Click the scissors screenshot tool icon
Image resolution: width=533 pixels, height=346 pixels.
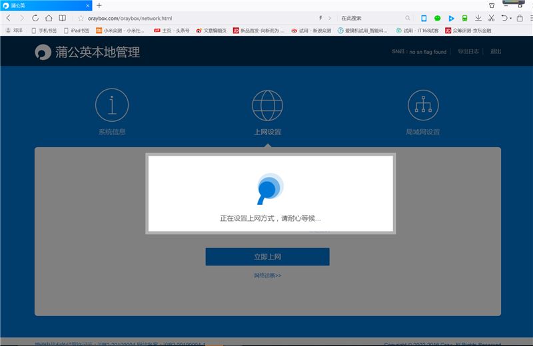pyautogui.click(x=491, y=18)
